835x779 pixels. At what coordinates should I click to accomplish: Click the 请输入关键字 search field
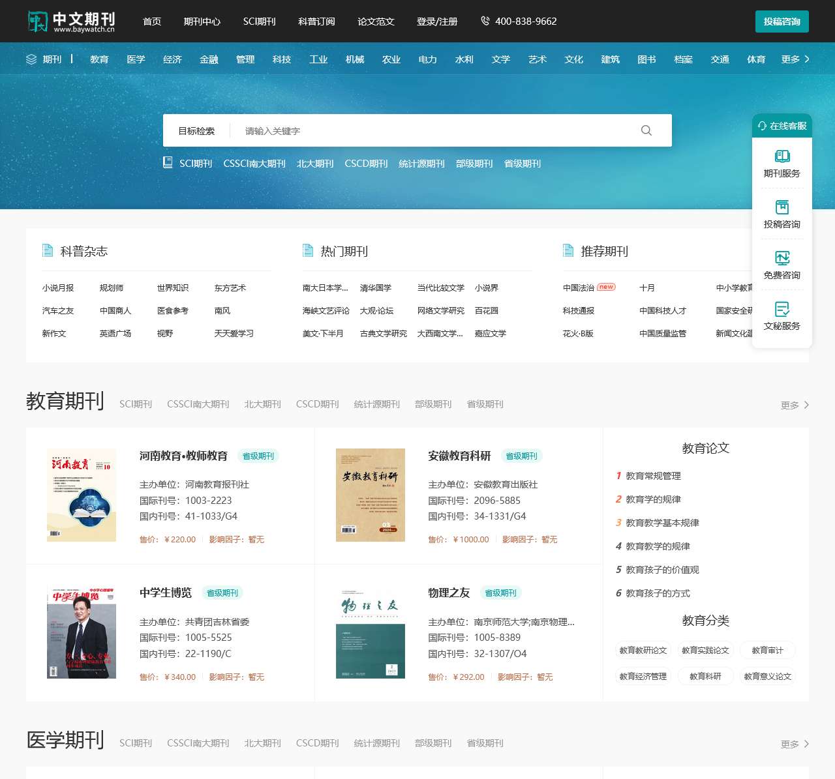[x=431, y=131]
